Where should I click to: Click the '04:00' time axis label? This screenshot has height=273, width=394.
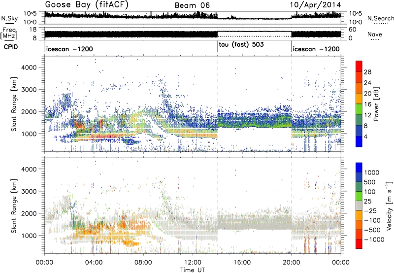tap(94, 263)
